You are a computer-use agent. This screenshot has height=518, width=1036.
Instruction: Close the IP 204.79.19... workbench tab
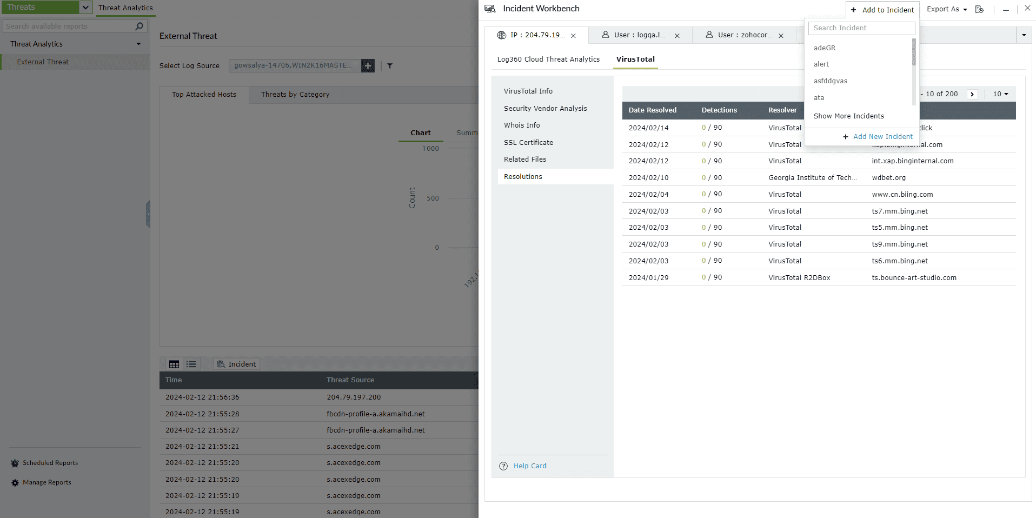pos(574,36)
